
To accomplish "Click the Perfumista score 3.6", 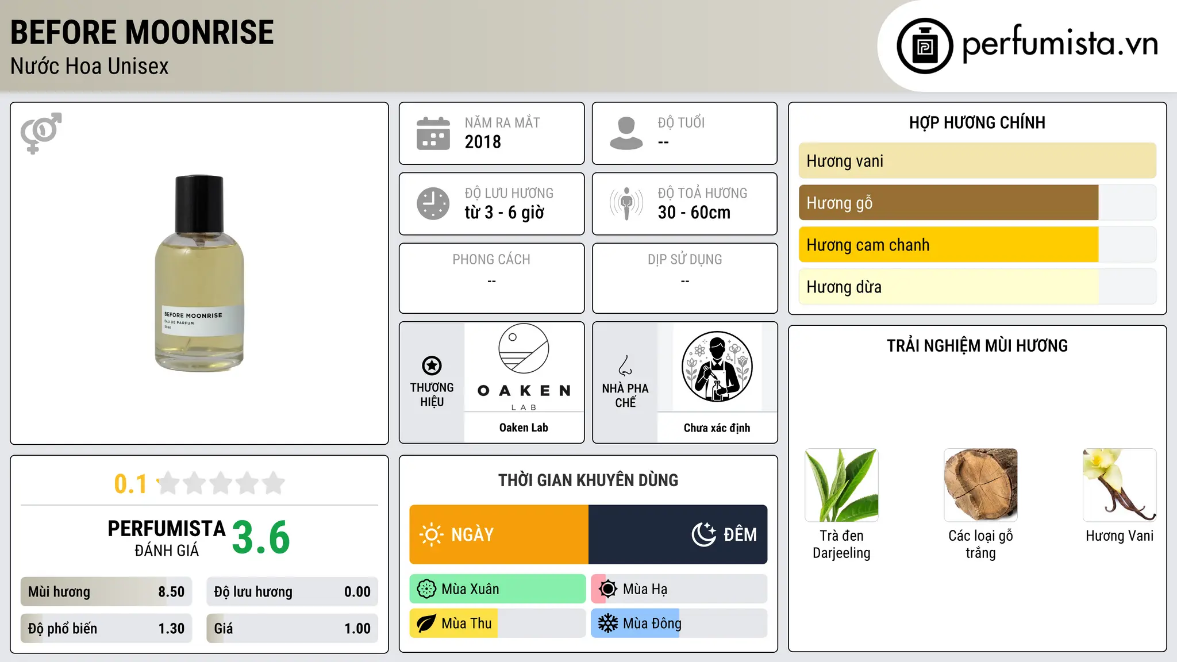I will click(x=261, y=538).
